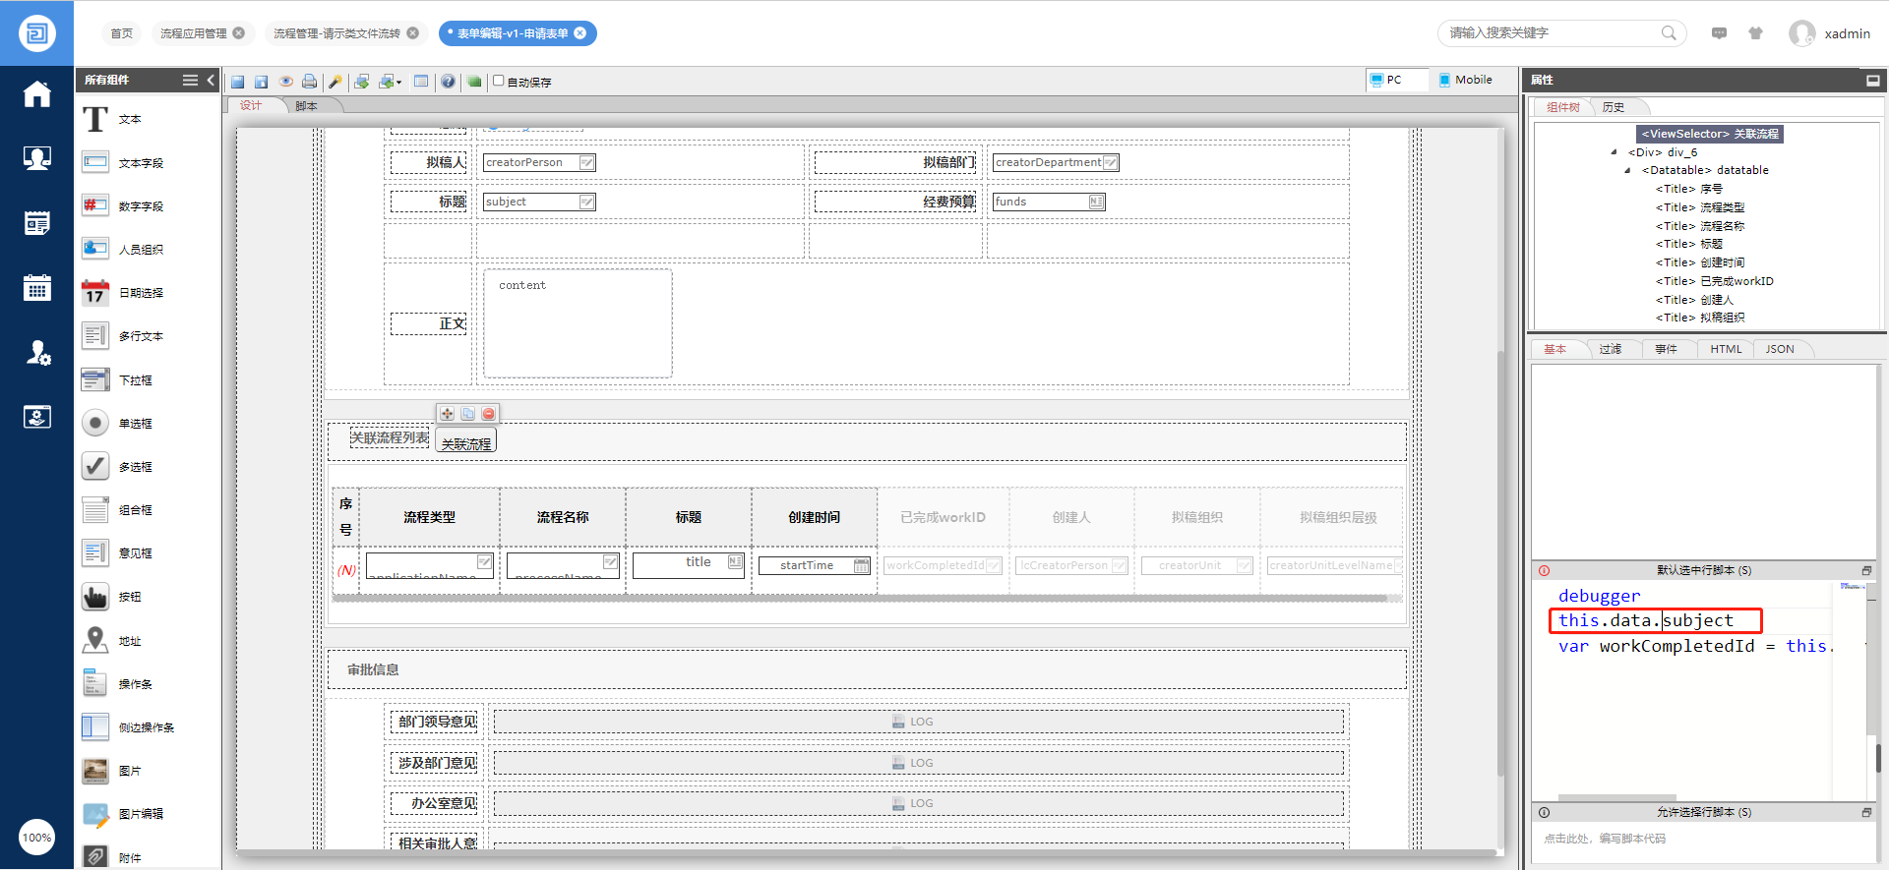Viewport: 1889px width, 870px height.
Task: Collapse the Div div_6 tree node
Action: (x=1615, y=152)
